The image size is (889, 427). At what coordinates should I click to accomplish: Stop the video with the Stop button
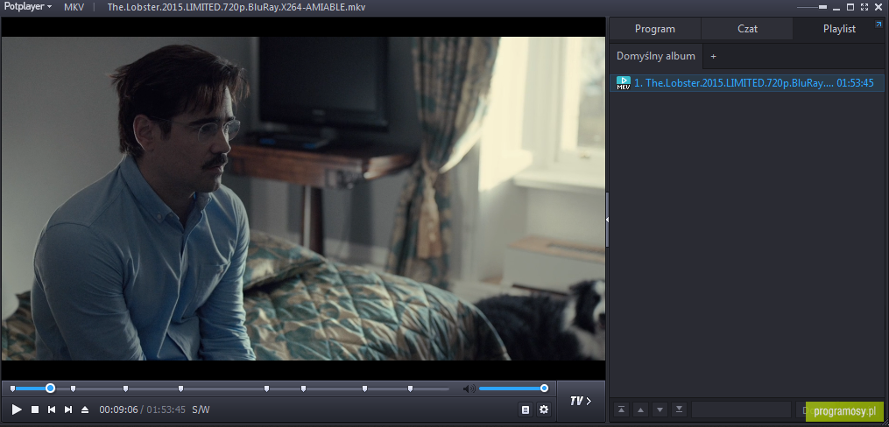(x=34, y=409)
